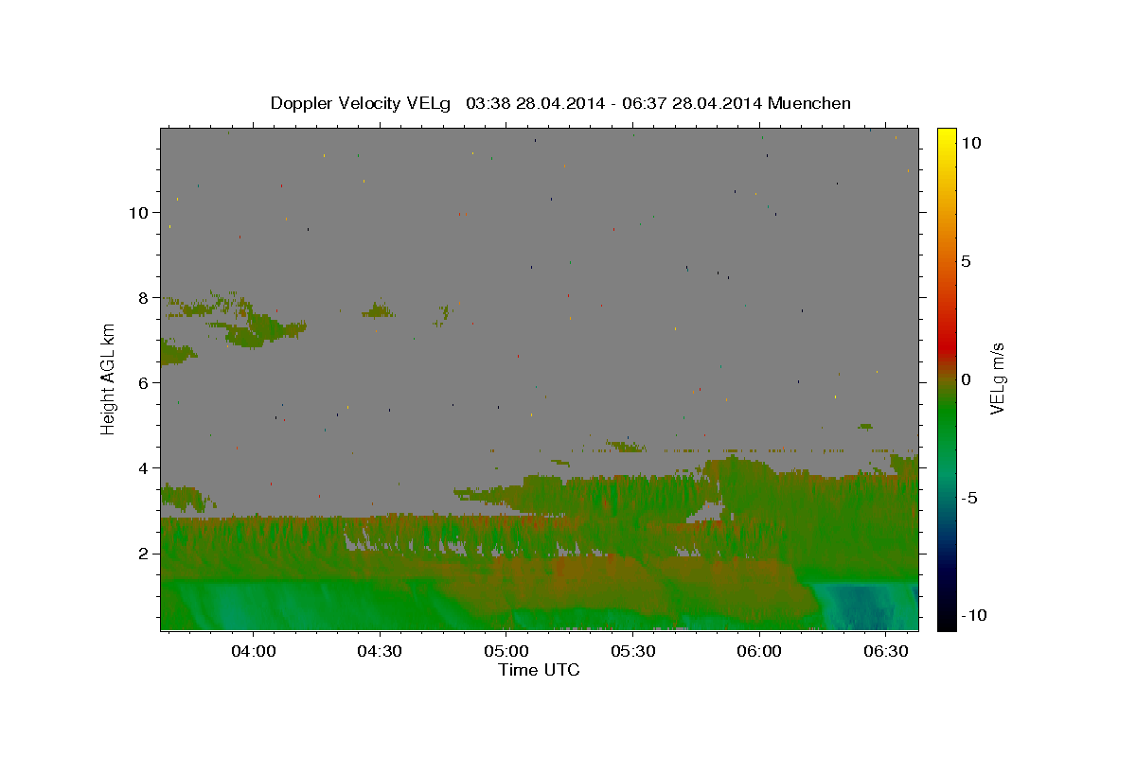Click the 'Height AGL km' axis label

tap(109, 378)
